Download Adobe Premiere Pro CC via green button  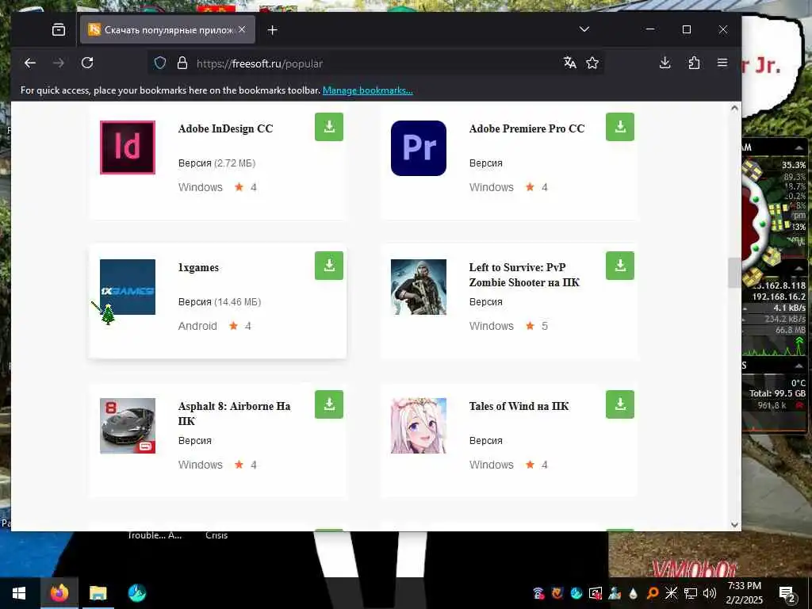pos(620,127)
